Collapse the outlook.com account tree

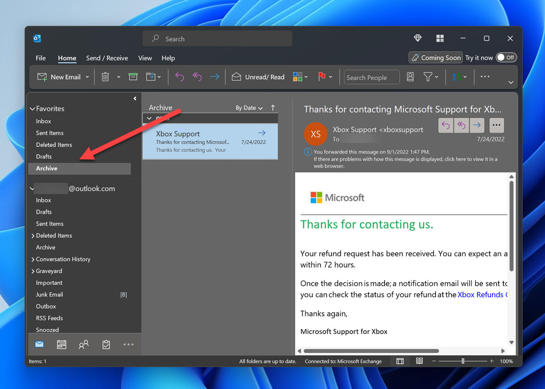[32, 188]
